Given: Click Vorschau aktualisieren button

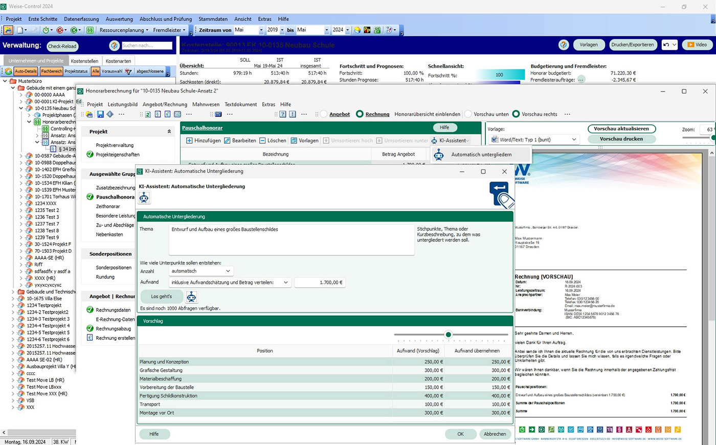Looking at the screenshot, I should point(621,129).
